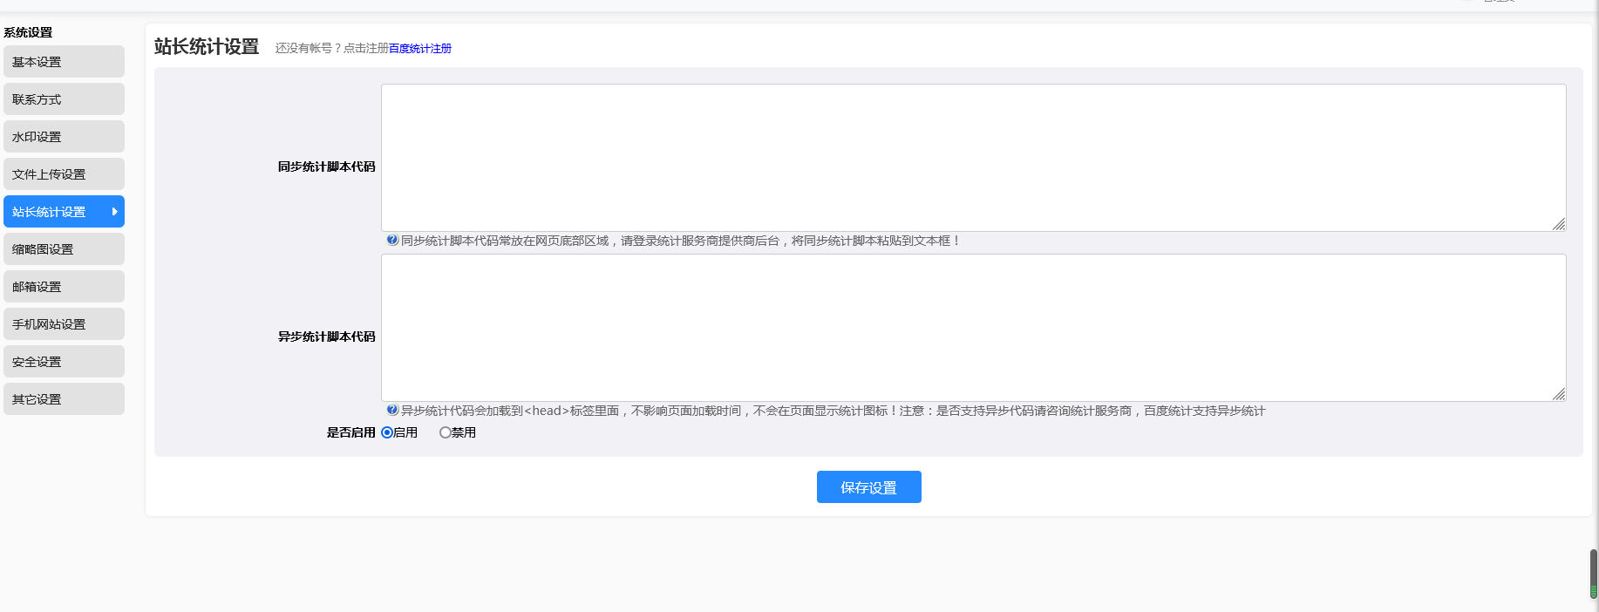The width and height of the screenshot is (1599, 612).
Task: Click the 同步统计脚本代码 label
Action: 327,167
